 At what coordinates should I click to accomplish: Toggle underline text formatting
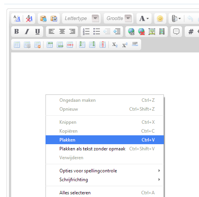click(x=37, y=31)
